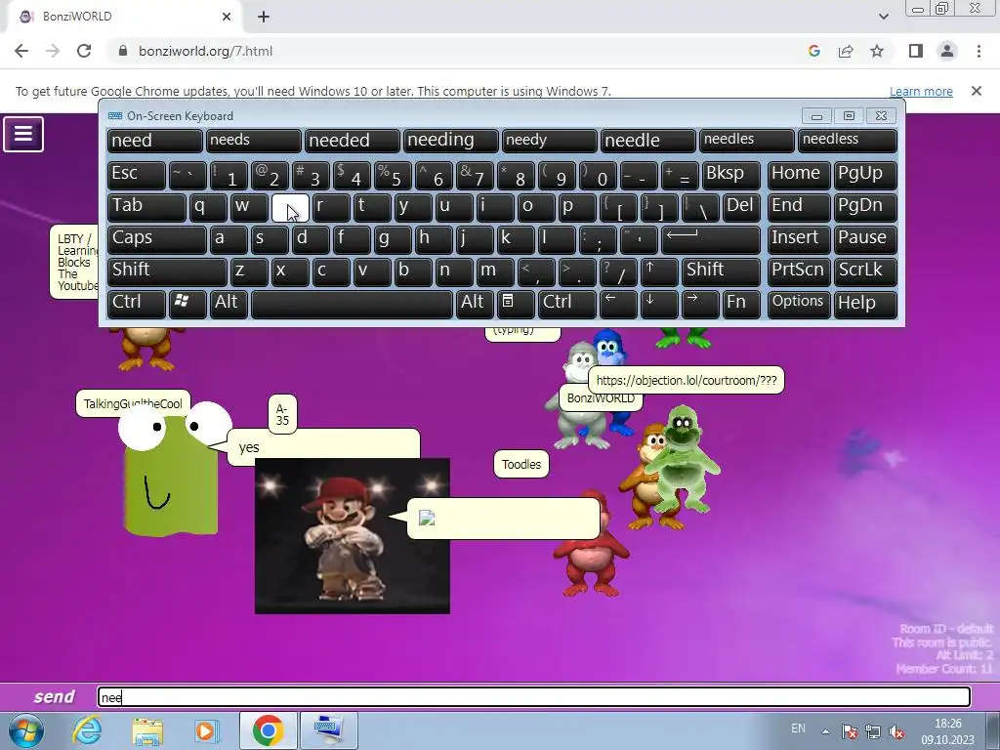Go back to the previous page
The width and height of the screenshot is (1000, 750).
tap(21, 51)
